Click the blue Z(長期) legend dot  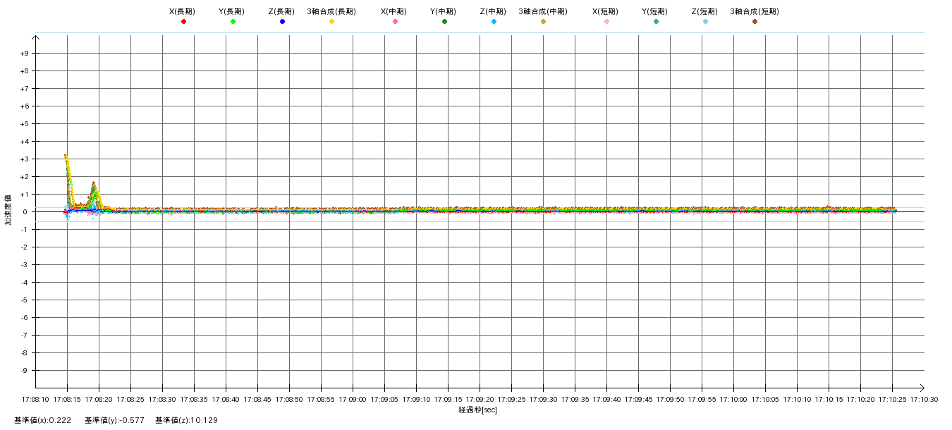282,22
